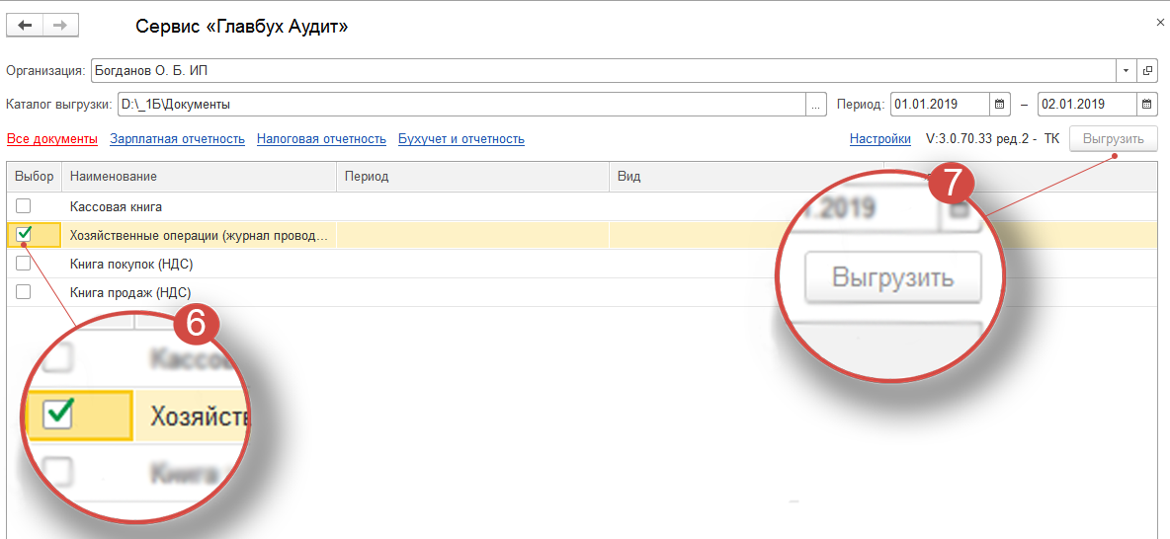Open calendar for period start date
This screenshot has width=1170, height=539.
point(999,104)
